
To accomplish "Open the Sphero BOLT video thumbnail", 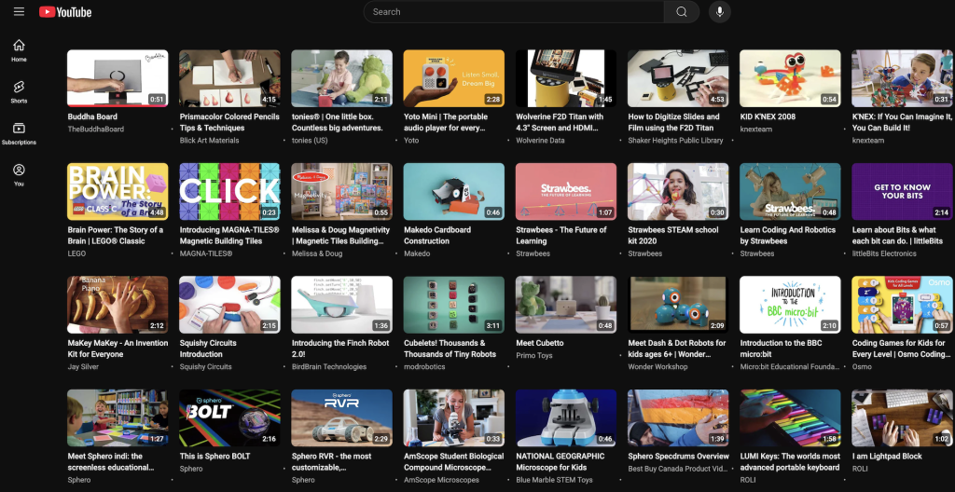I will 229,418.
